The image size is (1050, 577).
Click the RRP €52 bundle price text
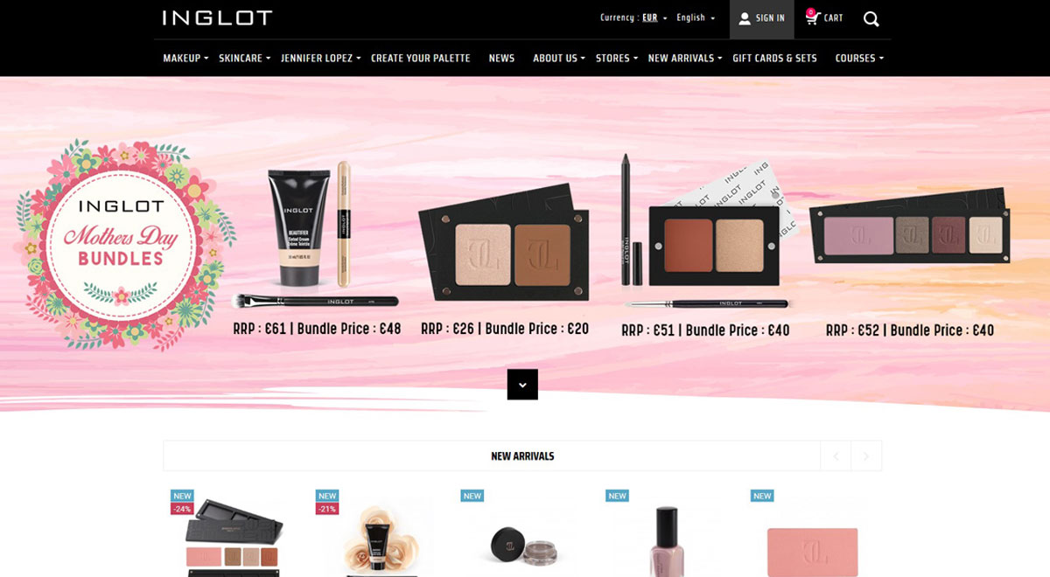tap(910, 330)
